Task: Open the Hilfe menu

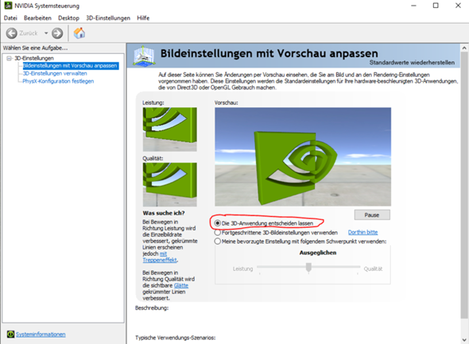Action: coord(143,18)
